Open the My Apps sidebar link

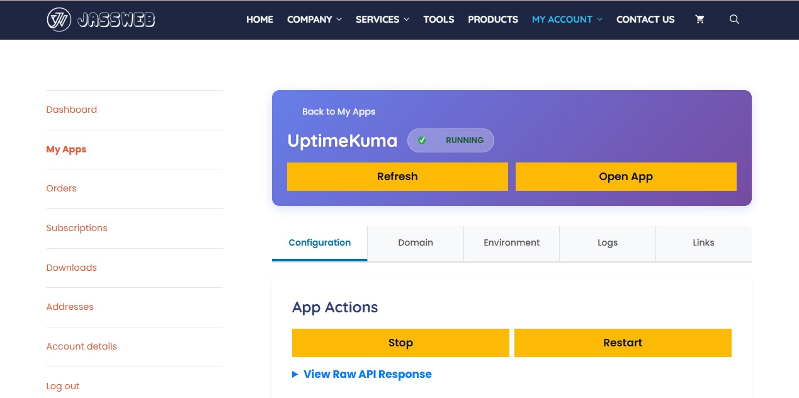coord(66,149)
